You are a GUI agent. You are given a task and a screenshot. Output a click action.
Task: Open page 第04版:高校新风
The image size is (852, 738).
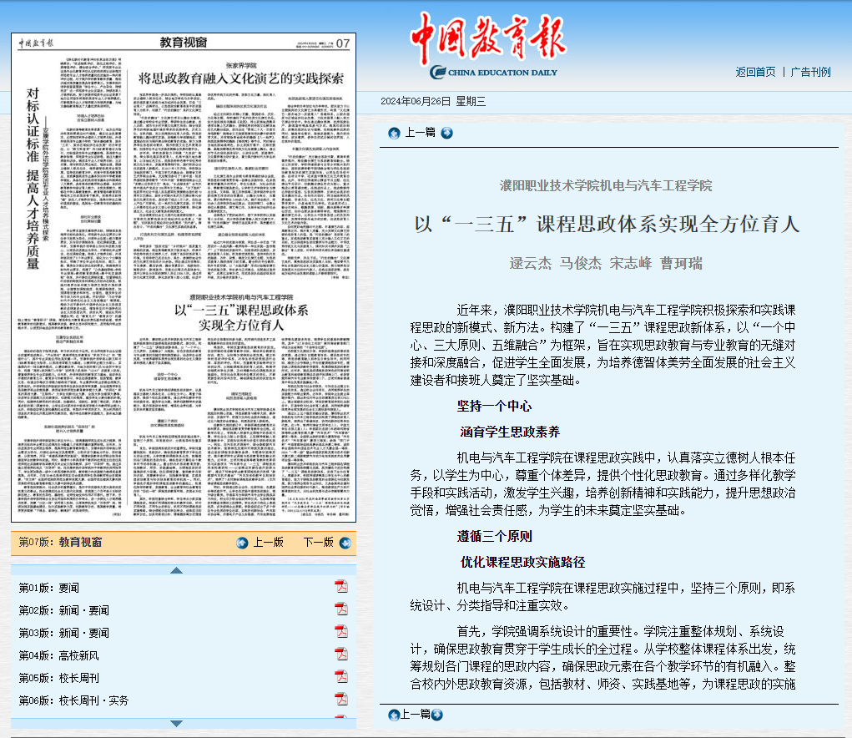click(58, 655)
